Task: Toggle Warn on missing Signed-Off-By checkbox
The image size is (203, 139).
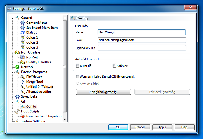Action: tap(78, 77)
